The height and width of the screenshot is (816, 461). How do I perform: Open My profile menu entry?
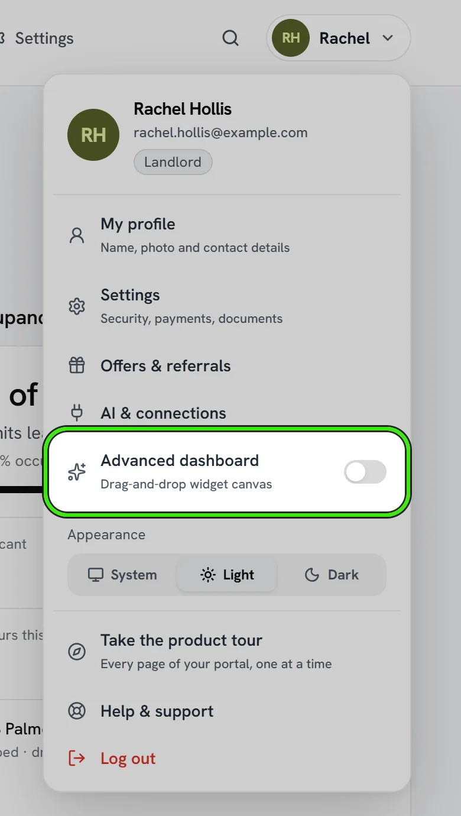point(227,236)
